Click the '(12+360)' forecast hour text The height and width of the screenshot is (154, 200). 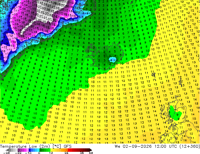[190, 146]
